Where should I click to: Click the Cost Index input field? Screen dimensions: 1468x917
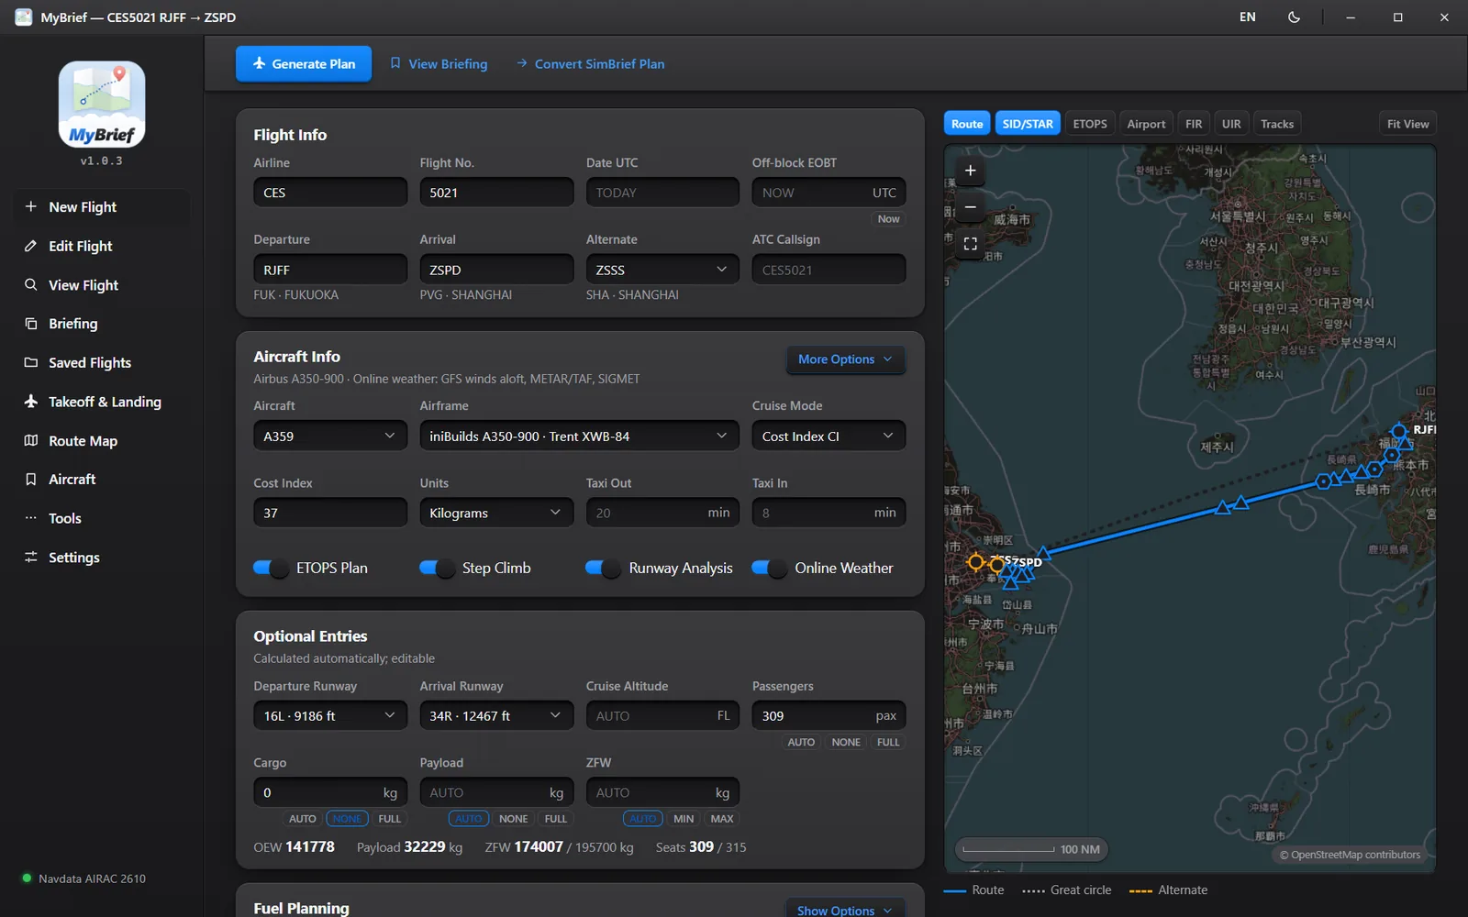[330, 513]
